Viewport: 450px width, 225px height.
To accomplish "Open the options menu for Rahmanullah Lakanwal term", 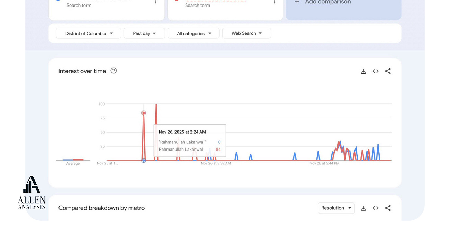I will 274,2.
